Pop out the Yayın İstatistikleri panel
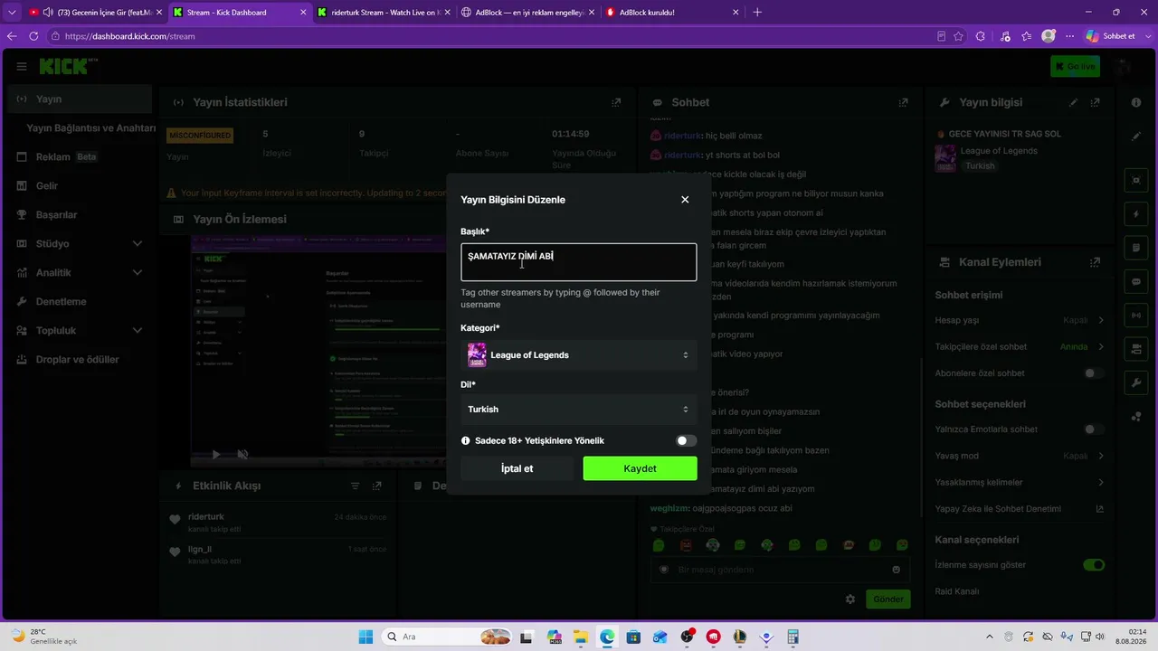The width and height of the screenshot is (1158, 651). pyautogui.click(x=616, y=103)
